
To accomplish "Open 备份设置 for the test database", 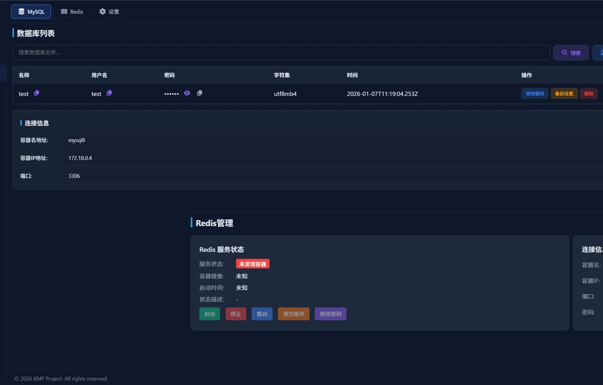I will [564, 93].
